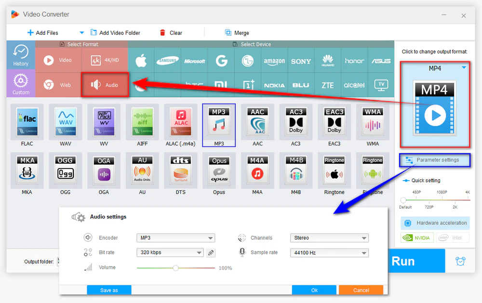482x303 pixels.
Task: Select the OGG format icon
Action: pyautogui.click(x=65, y=171)
